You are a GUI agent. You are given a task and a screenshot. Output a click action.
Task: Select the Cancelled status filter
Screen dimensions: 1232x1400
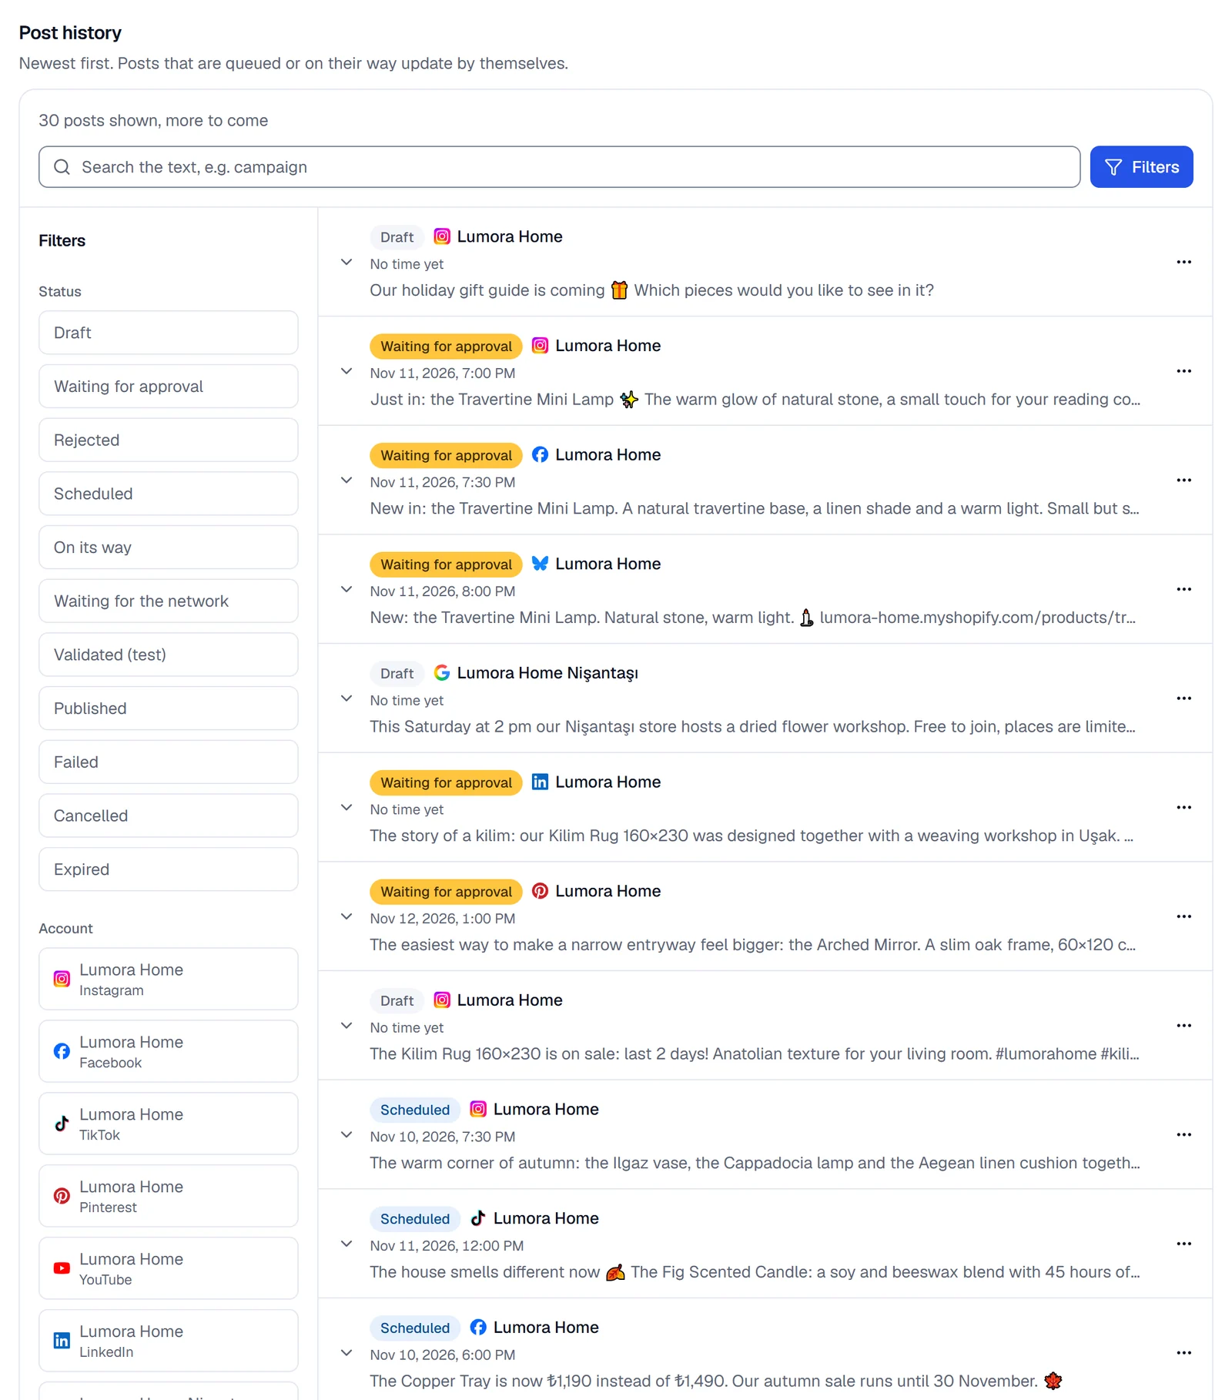169,816
